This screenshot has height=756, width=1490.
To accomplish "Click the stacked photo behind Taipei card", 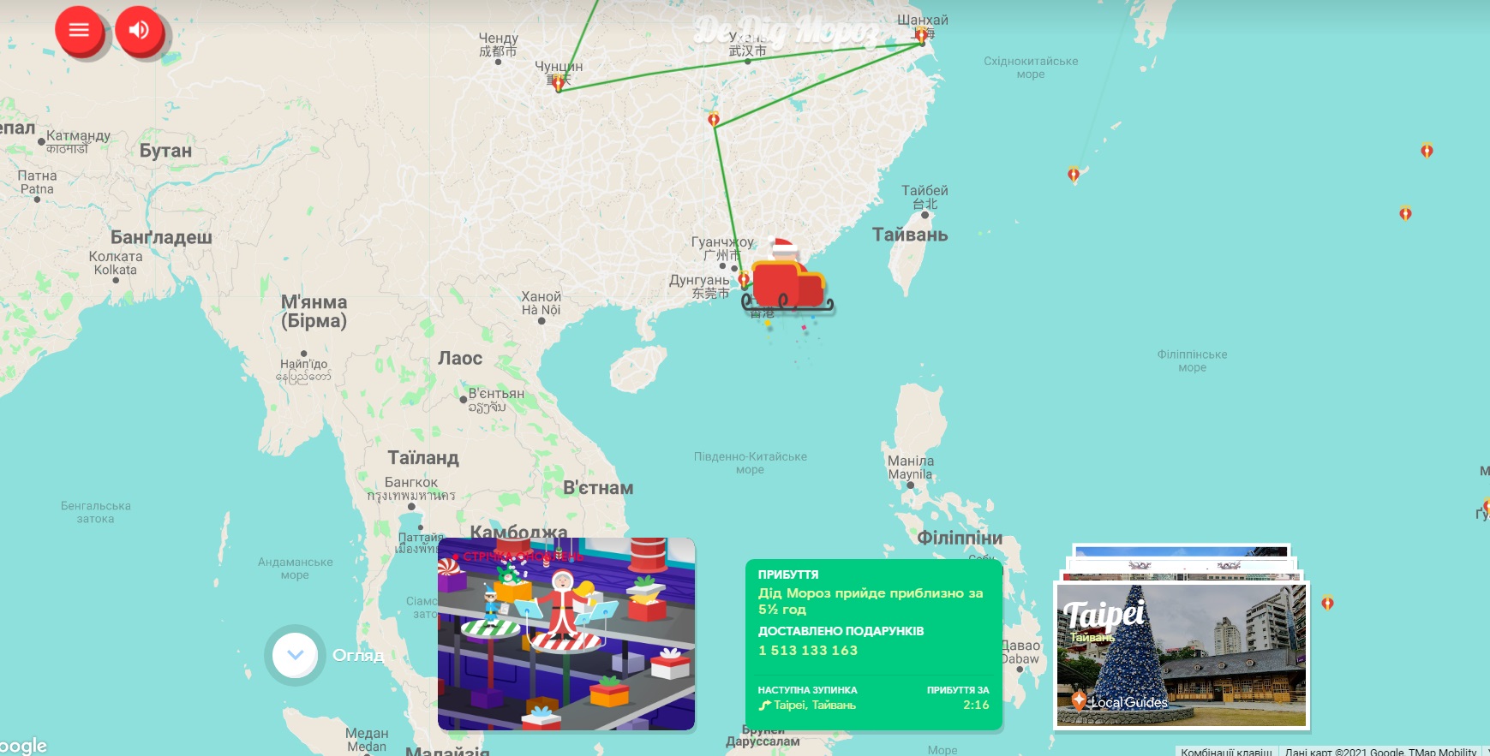I will click(1180, 552).
